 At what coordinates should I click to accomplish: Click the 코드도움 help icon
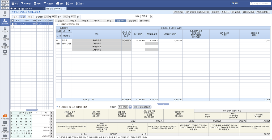tap(26, 3)
